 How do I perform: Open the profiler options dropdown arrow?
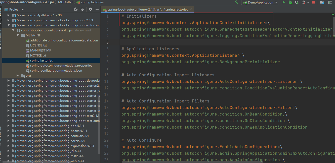pyautogui.click(x=308, y=3)
